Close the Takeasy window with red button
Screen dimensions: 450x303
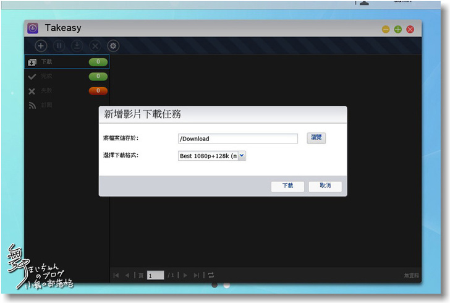click(410, 29)
